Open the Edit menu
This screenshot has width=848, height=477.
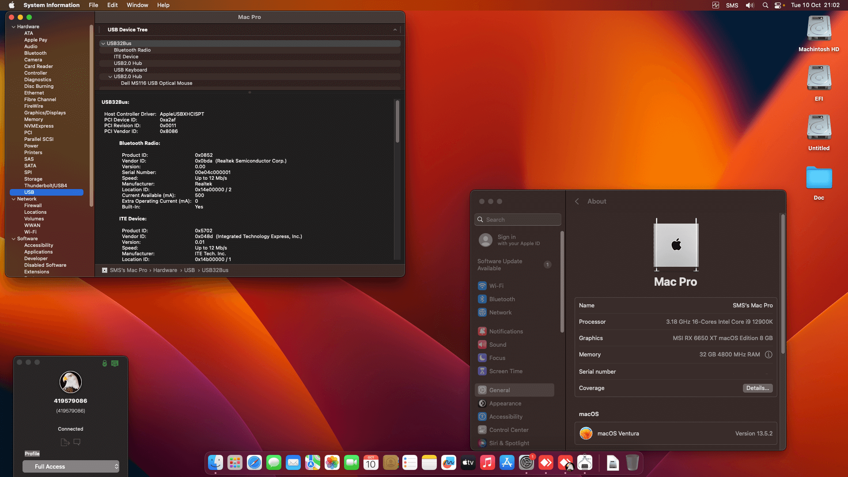112,5
